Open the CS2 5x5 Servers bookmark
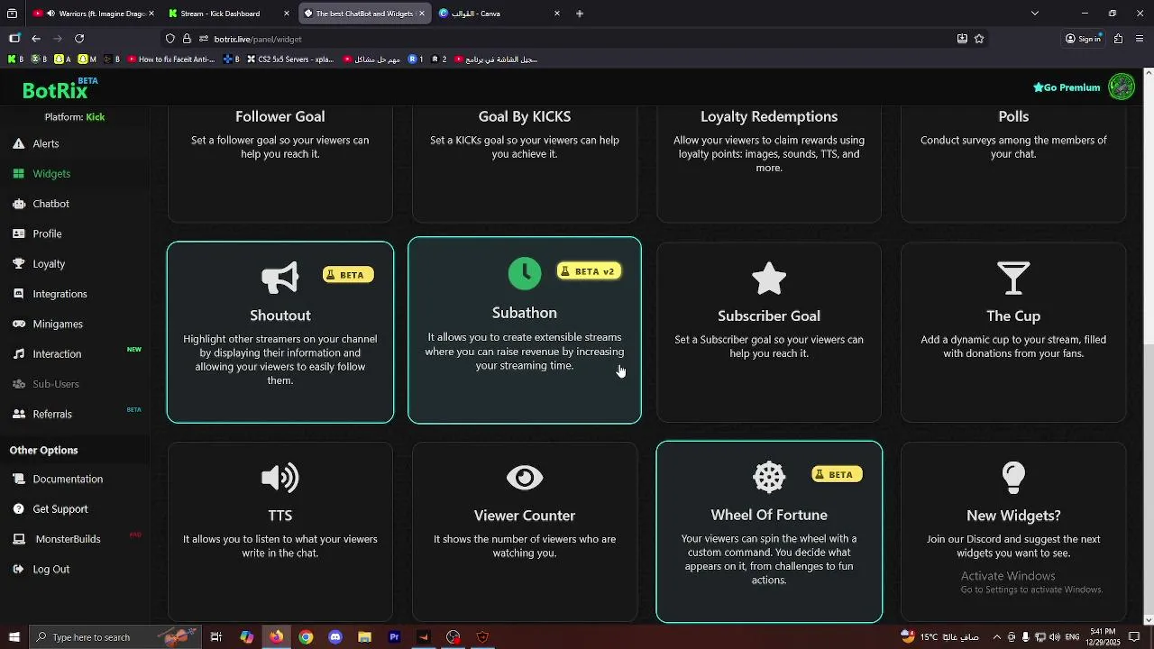 290,59
